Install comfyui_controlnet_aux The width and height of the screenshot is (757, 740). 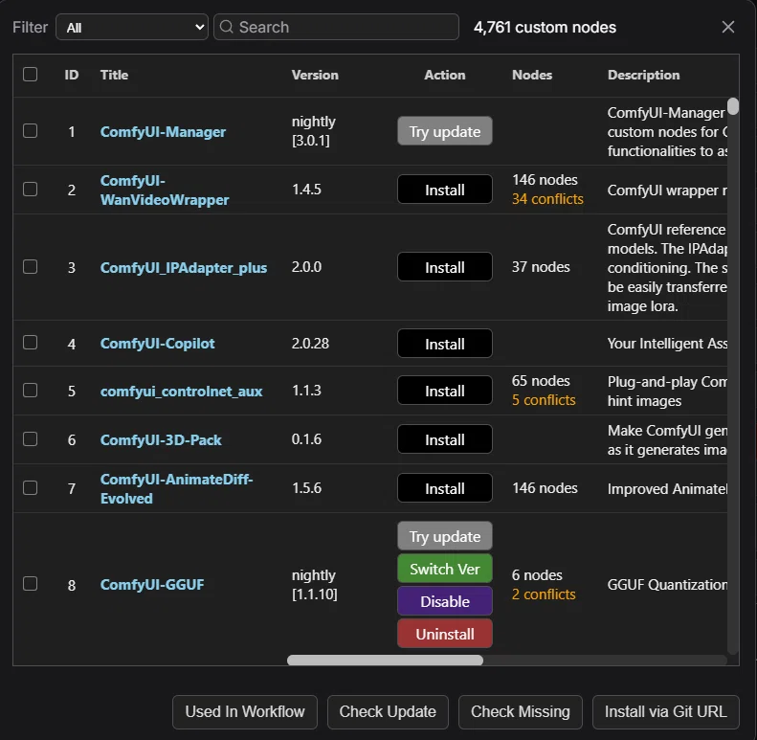(445, 391)
